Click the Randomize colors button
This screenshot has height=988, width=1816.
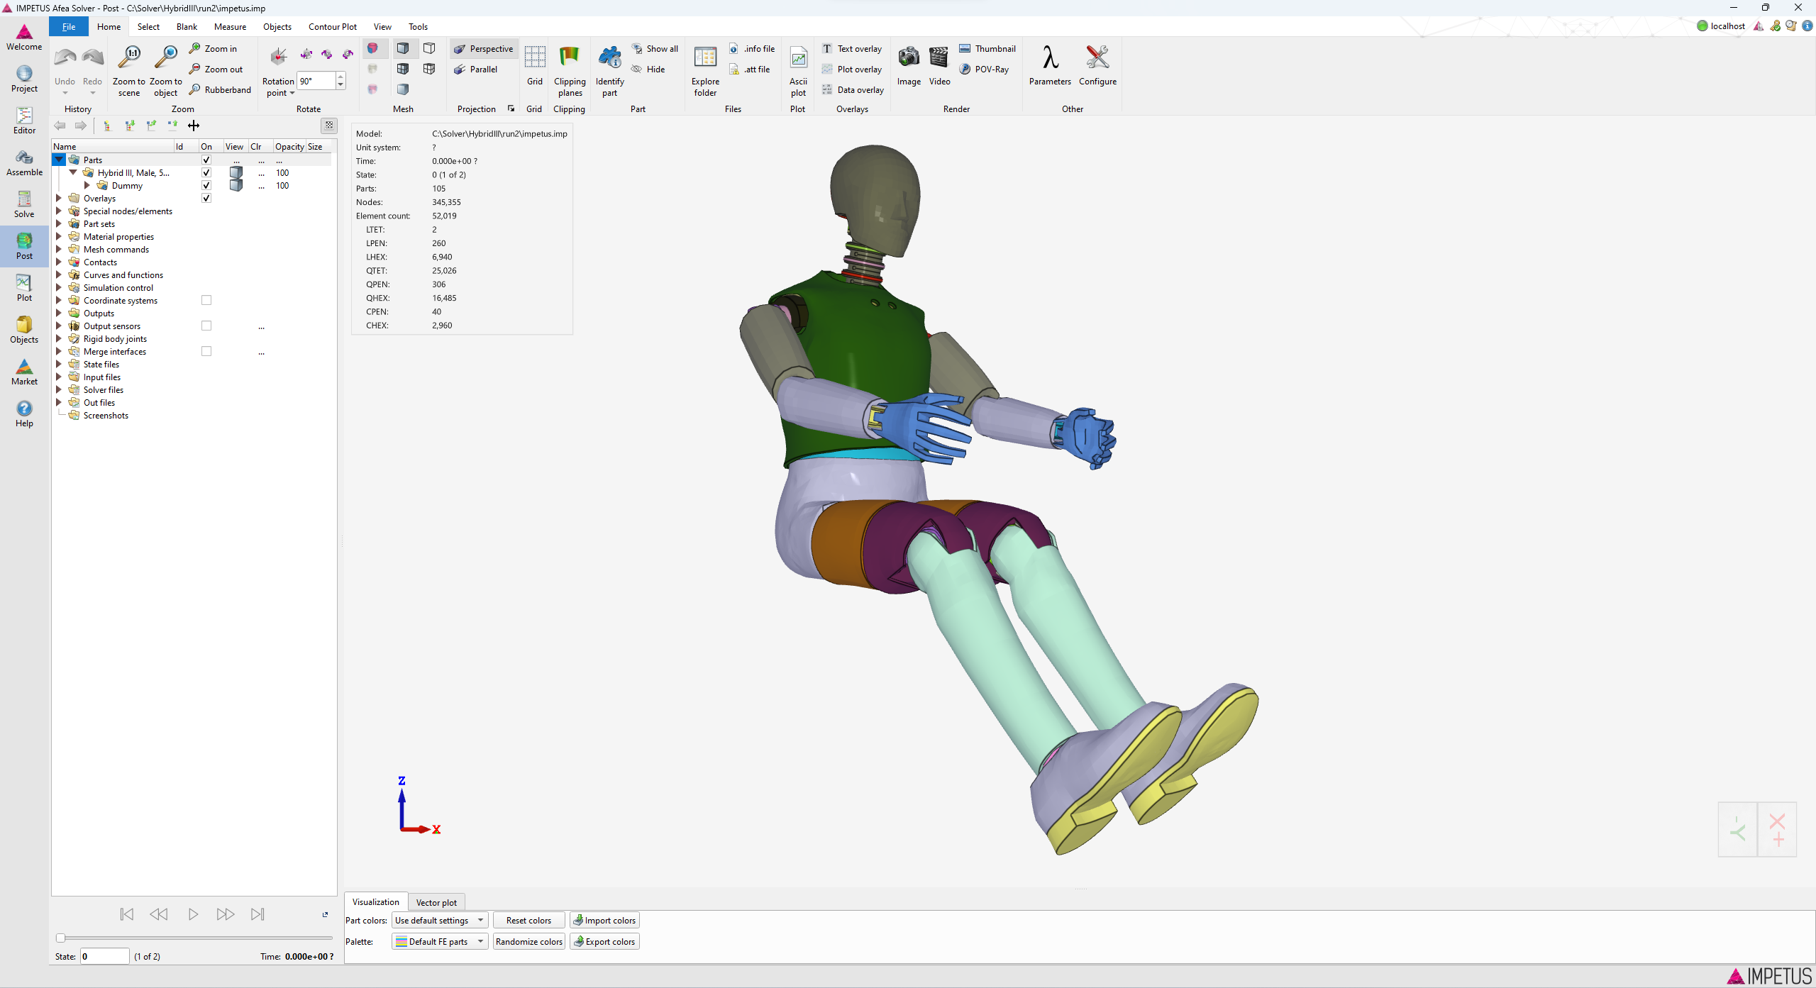[528, 941]
